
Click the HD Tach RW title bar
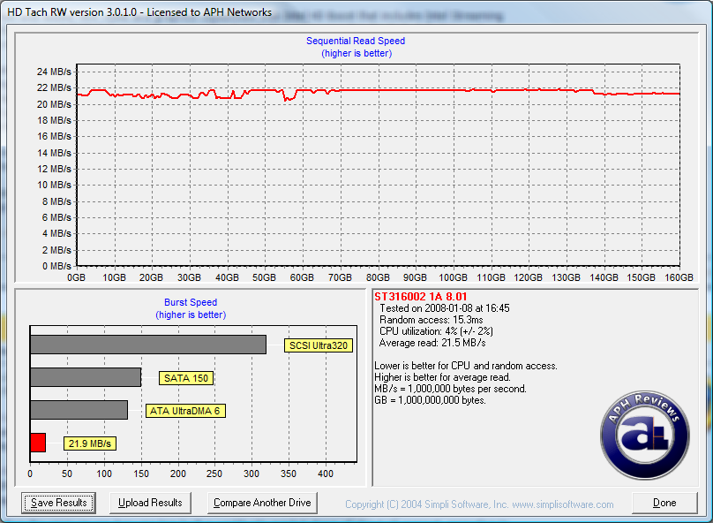click(x=141, y=12)
